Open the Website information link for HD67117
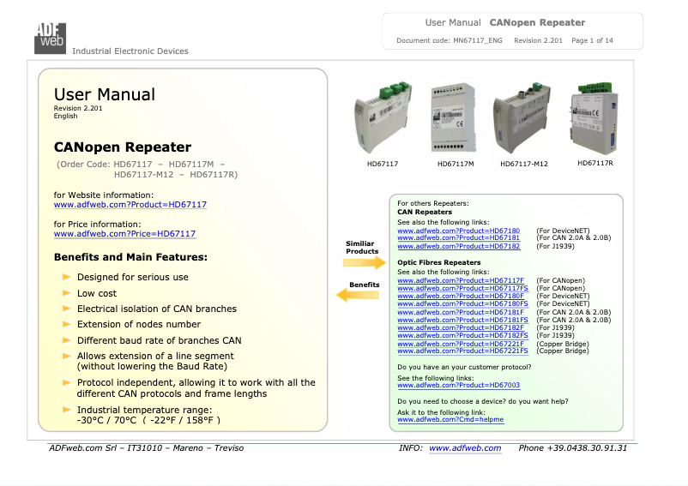688x486 pixels. coord(130,206)
